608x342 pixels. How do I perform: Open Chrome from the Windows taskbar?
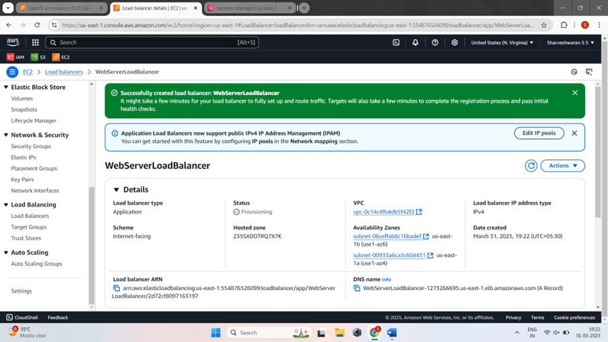point(374,333)
